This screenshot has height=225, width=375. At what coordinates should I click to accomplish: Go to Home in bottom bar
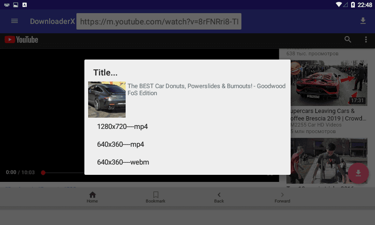pos(92,197)
